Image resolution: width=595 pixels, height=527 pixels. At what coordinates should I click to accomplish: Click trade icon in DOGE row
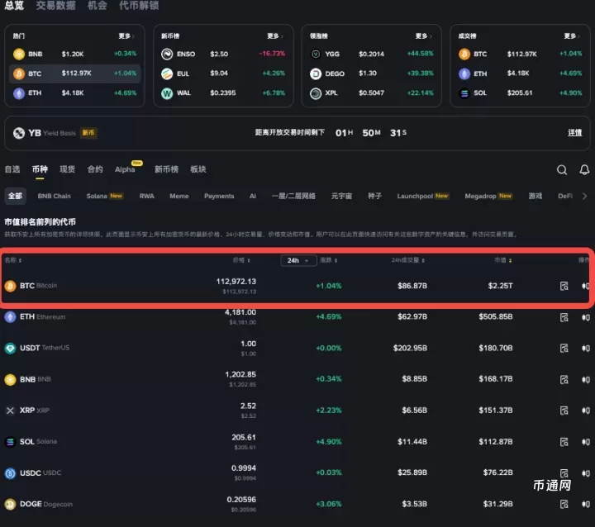tap(586, 504)
